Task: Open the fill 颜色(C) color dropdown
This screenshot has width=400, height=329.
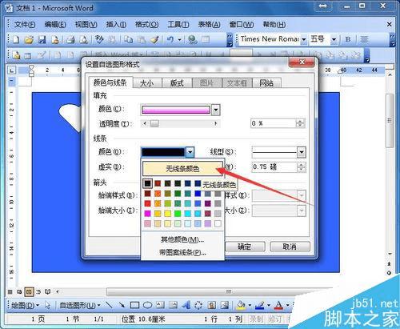Action: point(216,110)
